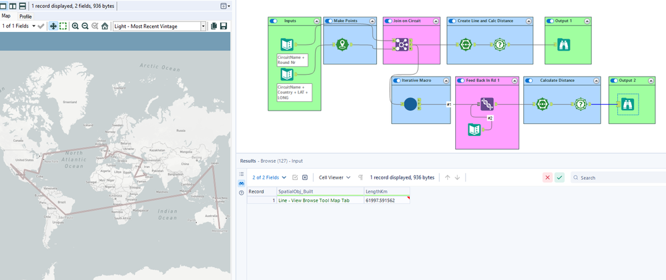Select the rectangle selection tool
The image size is (666, 280).
coord(63,26)
